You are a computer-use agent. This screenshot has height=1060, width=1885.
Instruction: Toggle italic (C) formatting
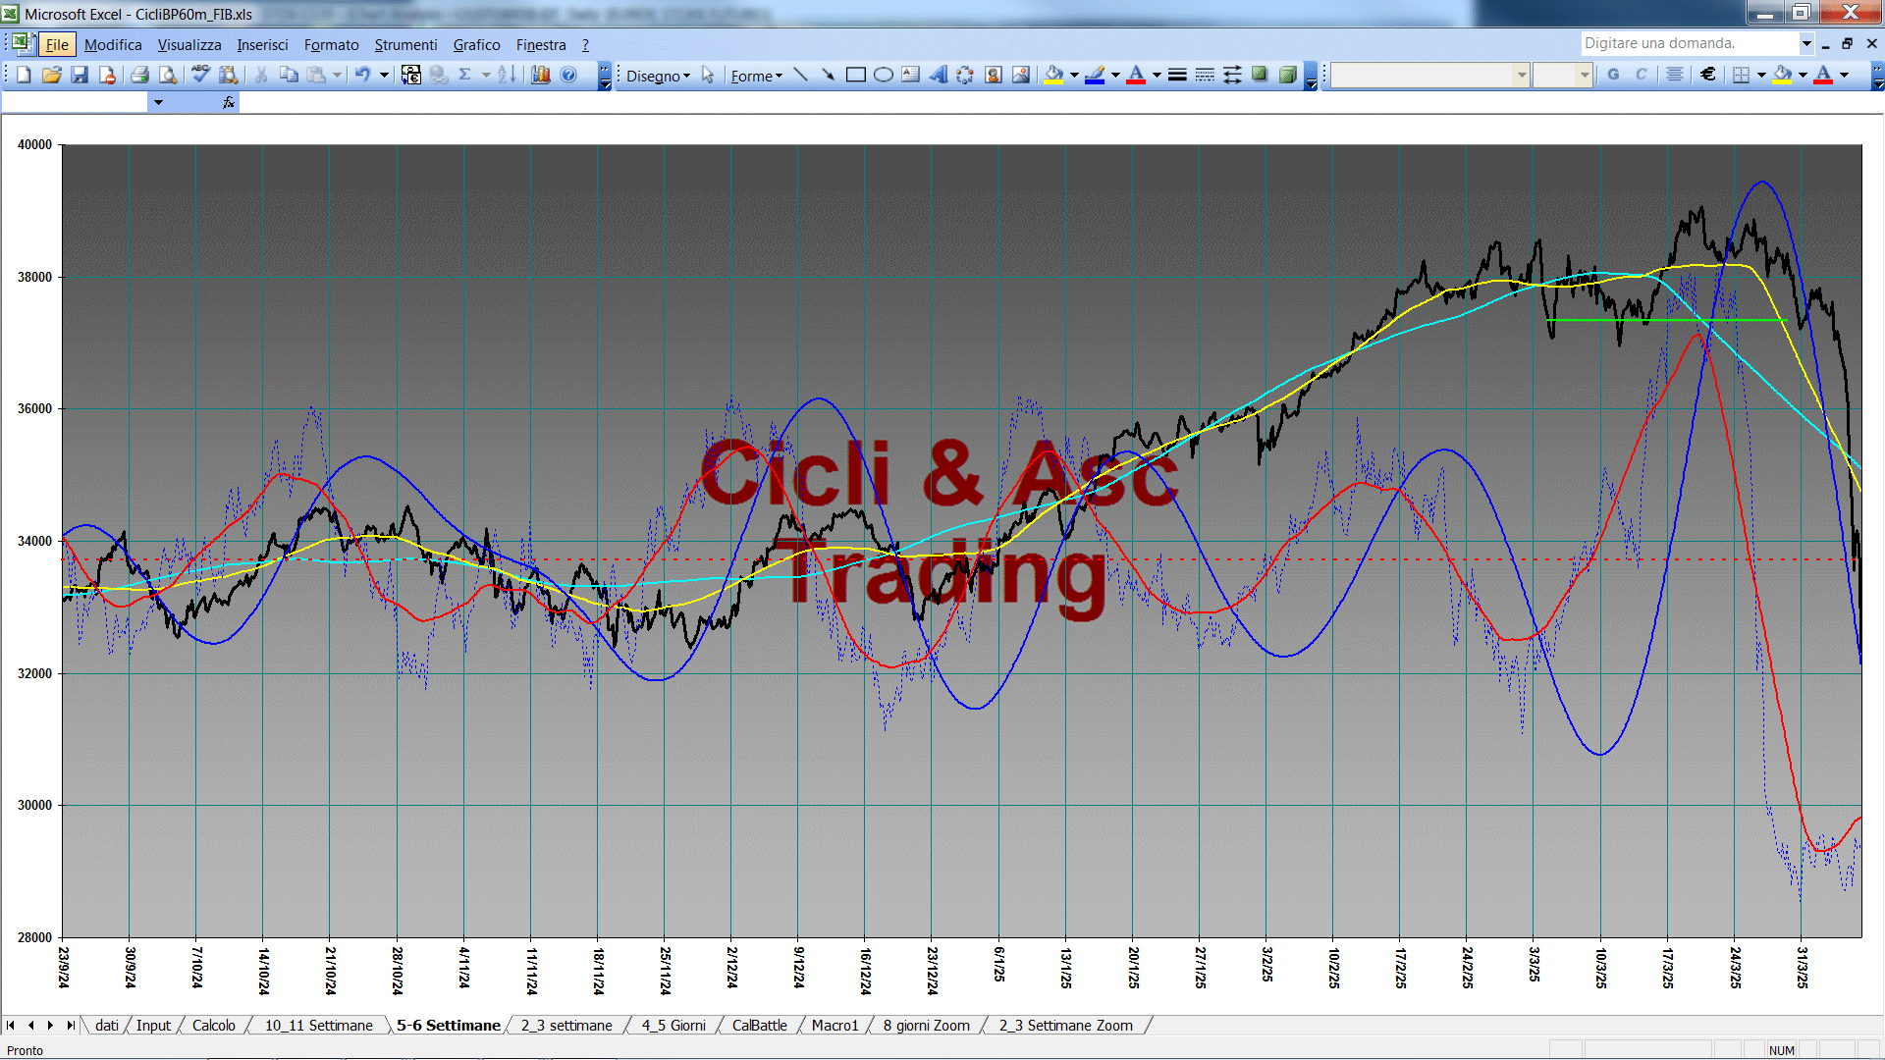click(1641, 75)
